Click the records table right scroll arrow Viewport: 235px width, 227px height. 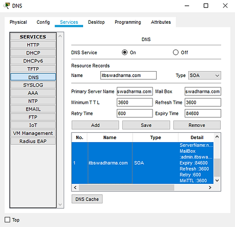(x=210, y=187)
